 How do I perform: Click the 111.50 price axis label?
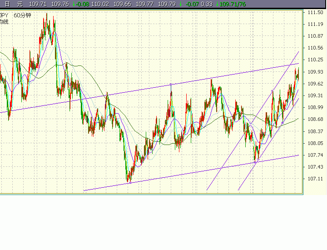[x=315, y=12]
